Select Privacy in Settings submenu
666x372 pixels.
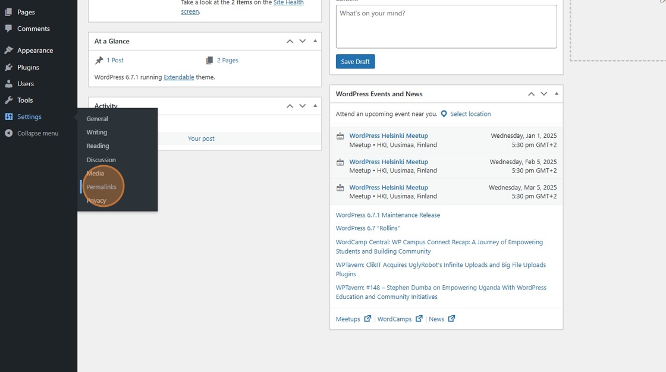pos(96,200)
